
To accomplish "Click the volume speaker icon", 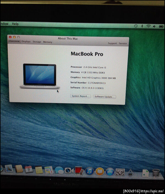I will 154,26.
